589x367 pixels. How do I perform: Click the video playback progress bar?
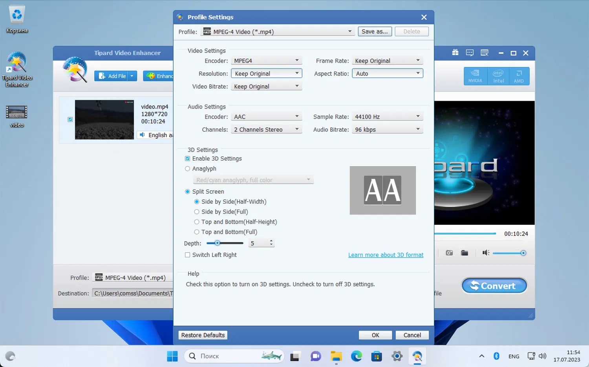tap(465, 233)
